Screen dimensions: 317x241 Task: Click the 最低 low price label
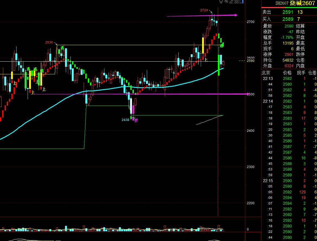click(300, 49)
